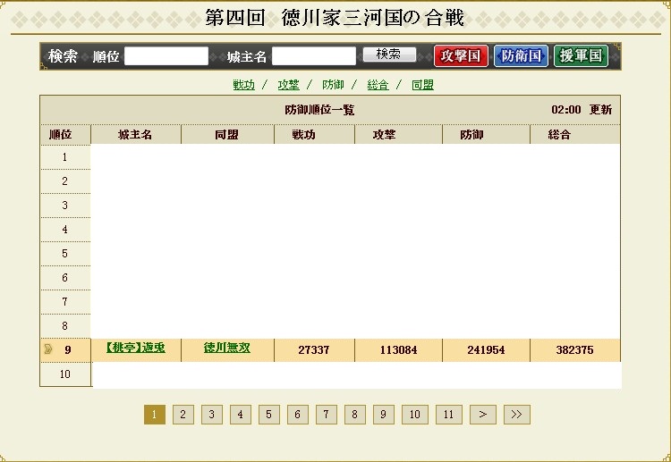Image resolution: width=671 pixels, height=462 pixels.
Task: Go to page 3
Action: (x=212, y=415)
